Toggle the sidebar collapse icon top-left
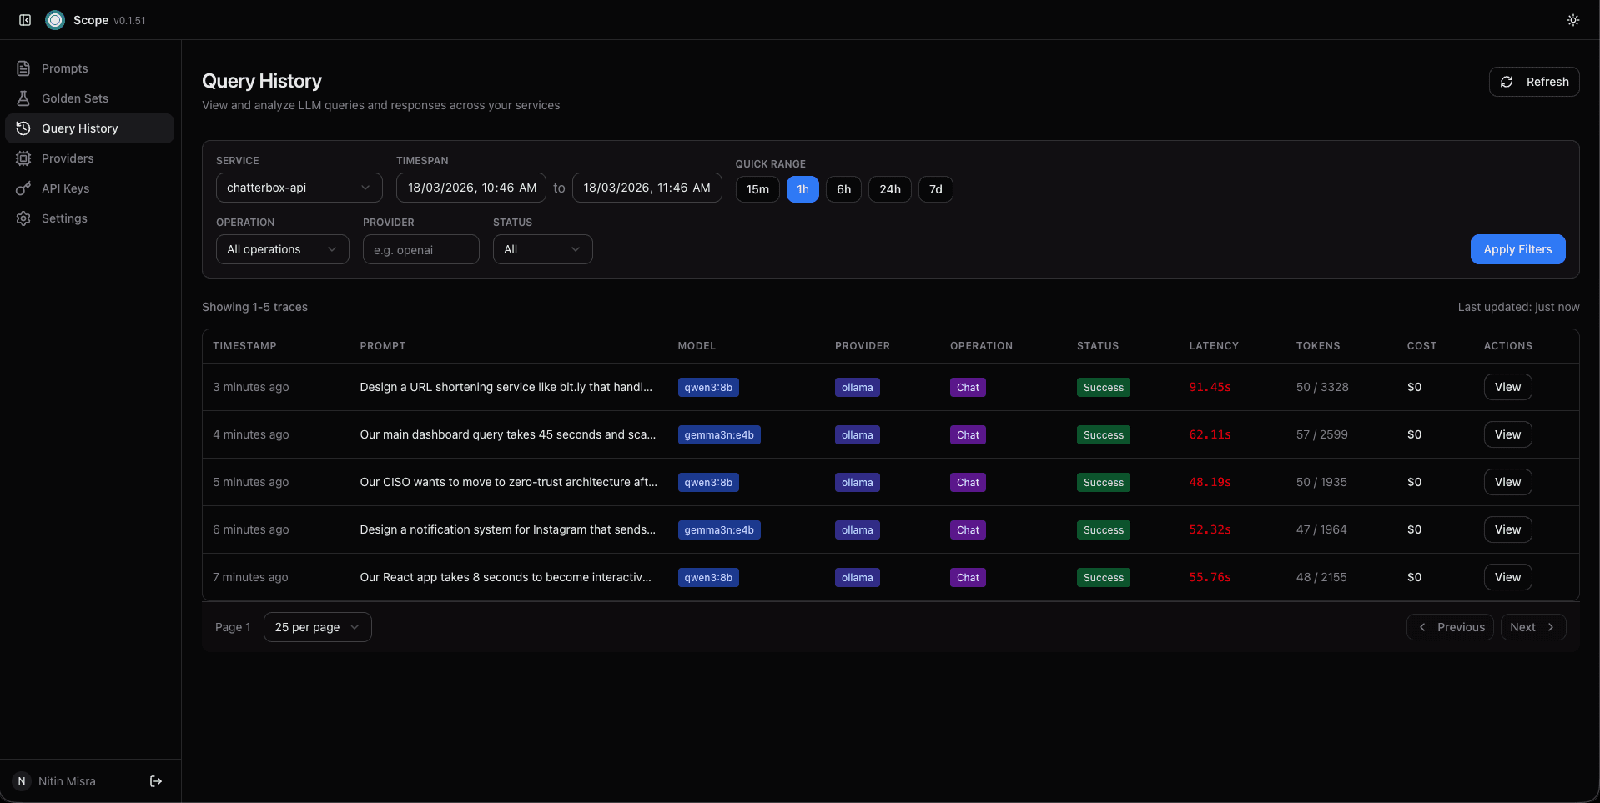The height and width of the screenshot is (803, 1600). coord(25,20)
